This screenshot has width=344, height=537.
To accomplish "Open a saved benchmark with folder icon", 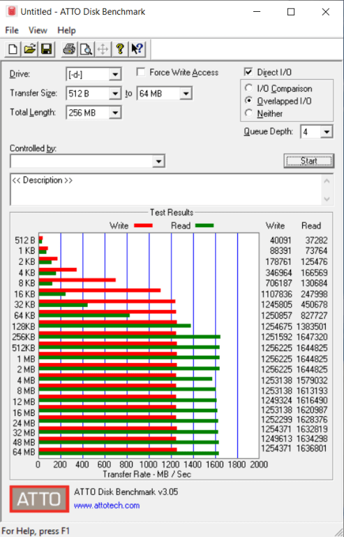I will pyautogui.click(x=30, y=49).
